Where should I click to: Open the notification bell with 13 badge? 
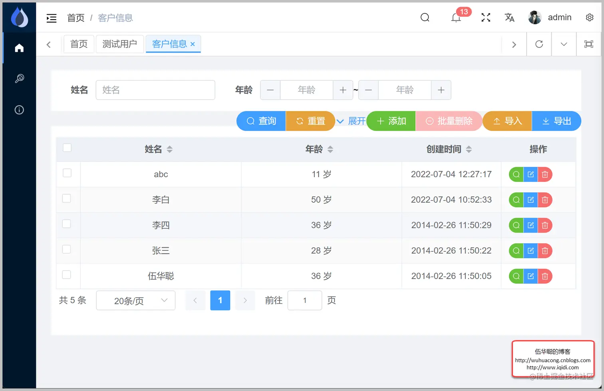pyautogui.click(x=456, y=18)
